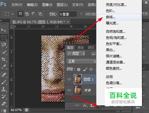Select the Eyedropper tool
149x113 pixels.
(x=4, y=67)
